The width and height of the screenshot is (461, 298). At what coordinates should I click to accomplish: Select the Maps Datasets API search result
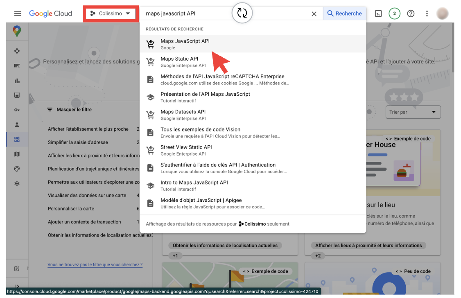pyautogui.click(x=253, y=115)
